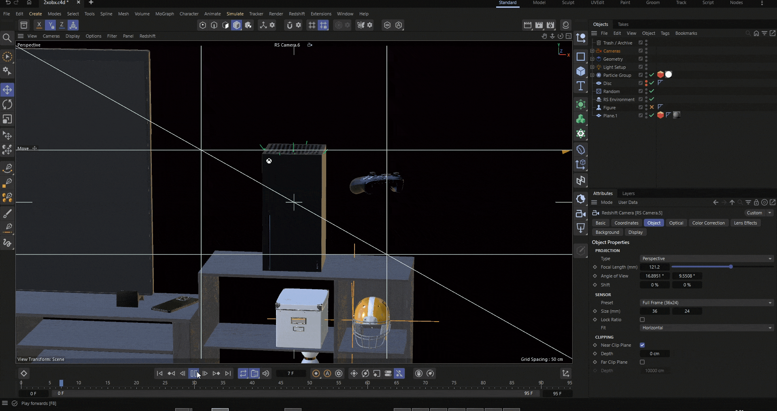Click the Text spline tool icon
The image size is (777, 411).
(x=581, y=86)
